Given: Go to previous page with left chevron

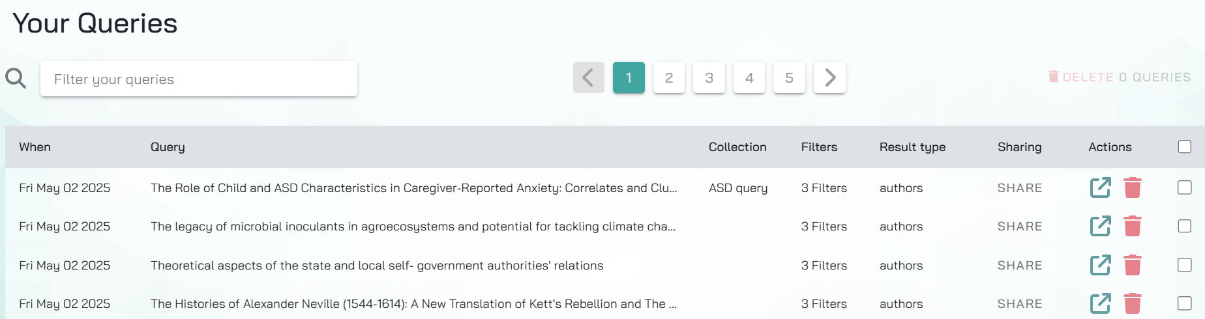Looking at the screenshot, I should point(588,78).
